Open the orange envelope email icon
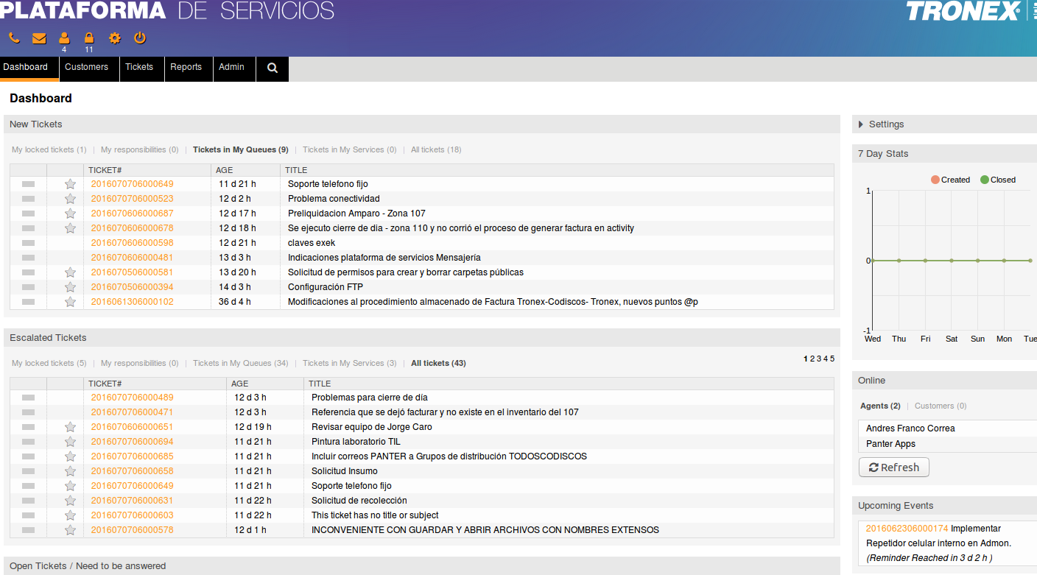 click(39, 38)
